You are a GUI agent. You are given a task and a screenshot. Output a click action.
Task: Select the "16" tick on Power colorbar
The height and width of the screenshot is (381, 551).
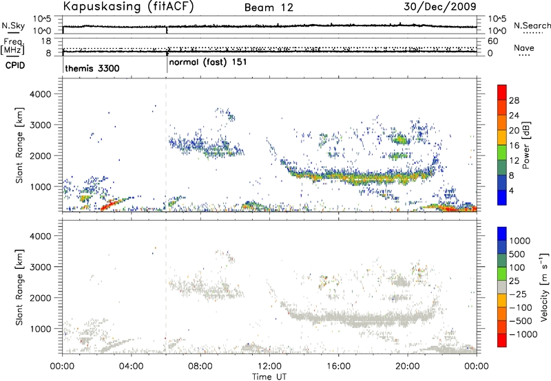(514, 146)
